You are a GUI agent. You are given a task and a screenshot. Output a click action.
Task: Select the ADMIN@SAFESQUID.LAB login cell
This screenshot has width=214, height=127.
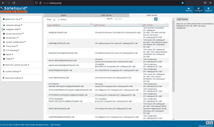(59, 43)
